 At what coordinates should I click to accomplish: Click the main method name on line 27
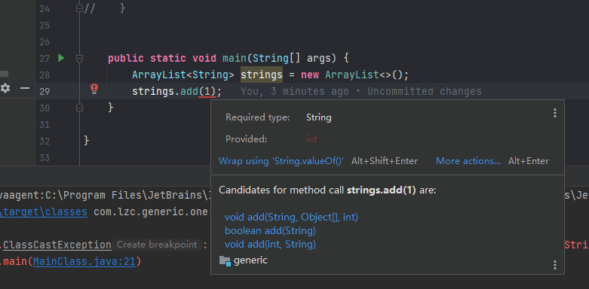235,59
